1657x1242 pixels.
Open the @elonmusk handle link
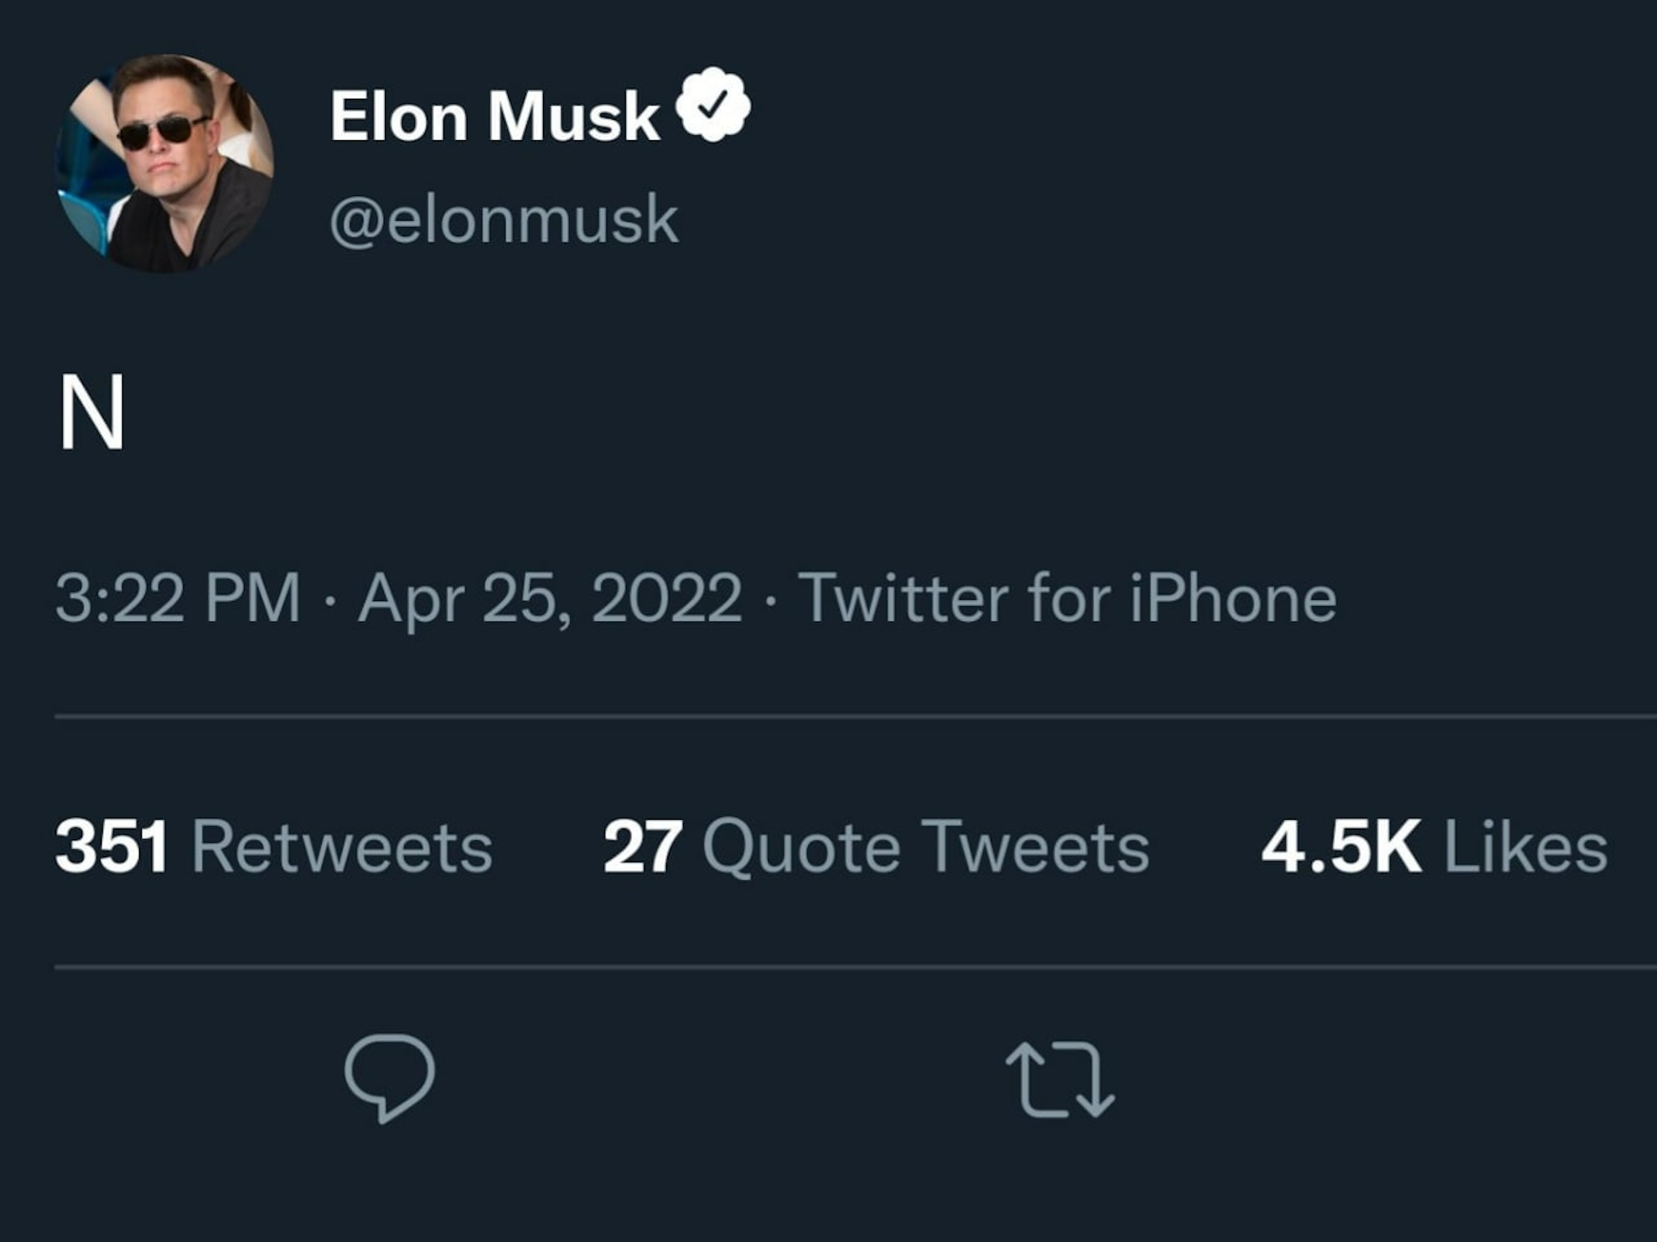504,220
